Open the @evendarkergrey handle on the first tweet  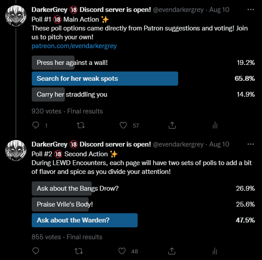tap(178, 10)
